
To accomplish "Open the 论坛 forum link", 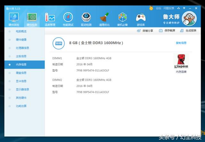I will pos(159,8).
